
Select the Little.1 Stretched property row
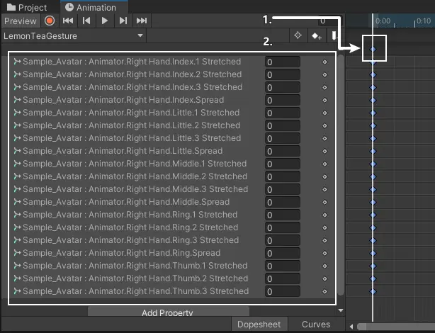pyautogui.click(x=172, y=113)
